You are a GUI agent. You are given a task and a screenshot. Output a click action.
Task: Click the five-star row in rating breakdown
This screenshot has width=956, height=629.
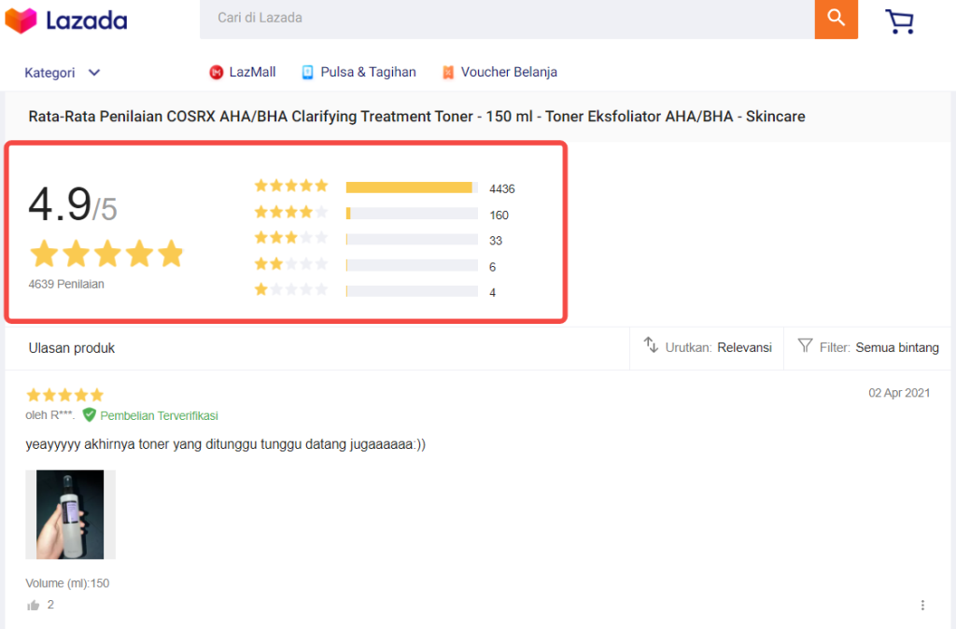(x=291, y=186)
